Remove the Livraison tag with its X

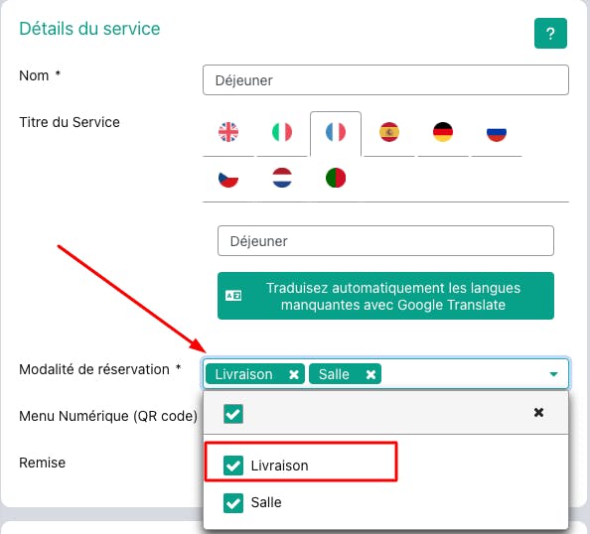294,374
